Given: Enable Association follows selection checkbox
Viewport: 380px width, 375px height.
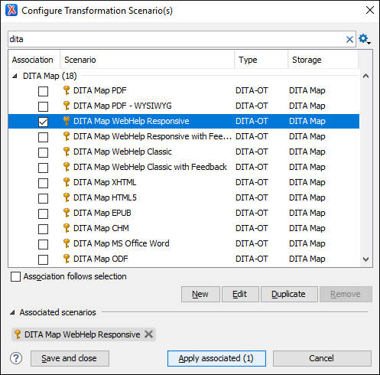Looking at the screenshot, I should point(15,276).
